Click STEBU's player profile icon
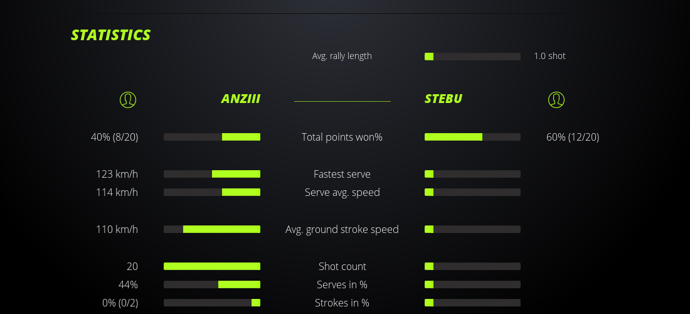The width and height of the screenshot is (690, 314). coord(556,99)
